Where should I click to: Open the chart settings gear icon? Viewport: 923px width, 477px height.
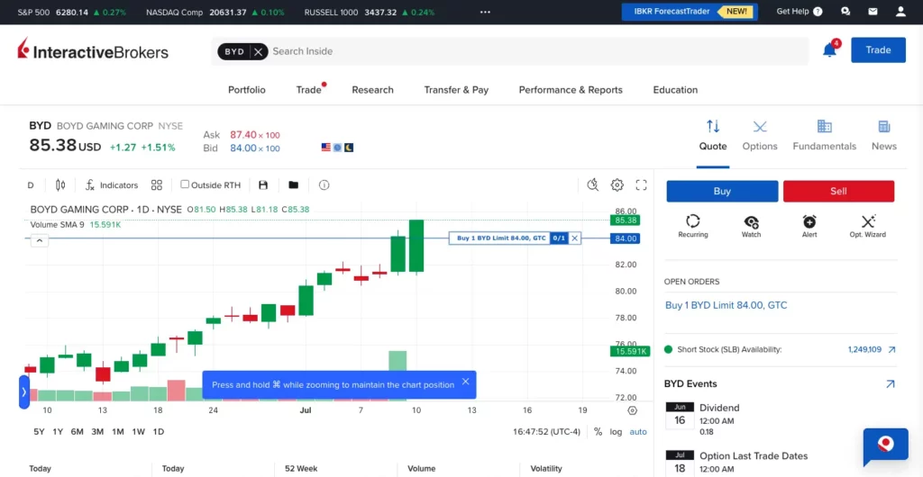point(617,185)
